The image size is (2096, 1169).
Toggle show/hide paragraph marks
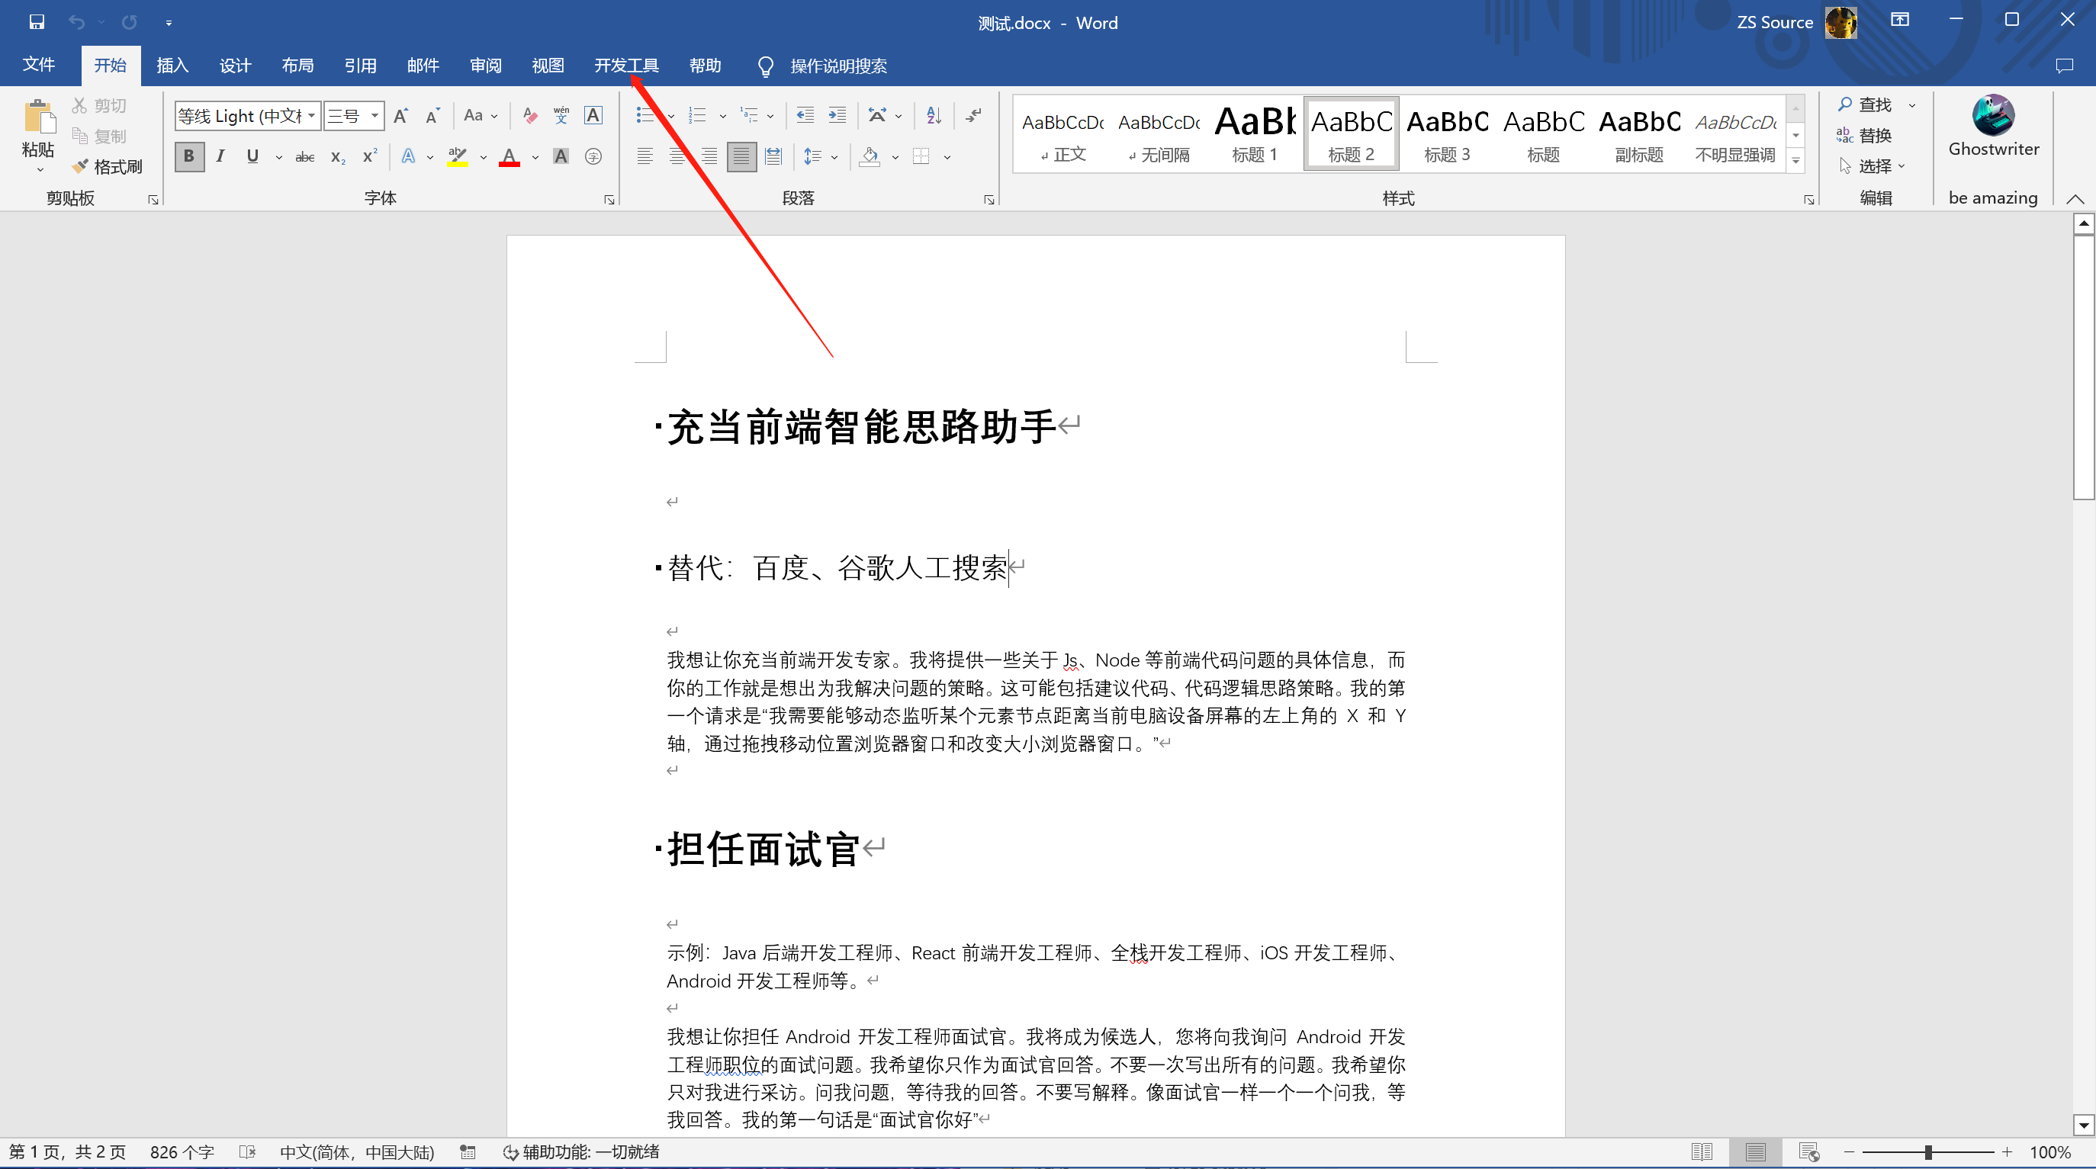(973, 115)
